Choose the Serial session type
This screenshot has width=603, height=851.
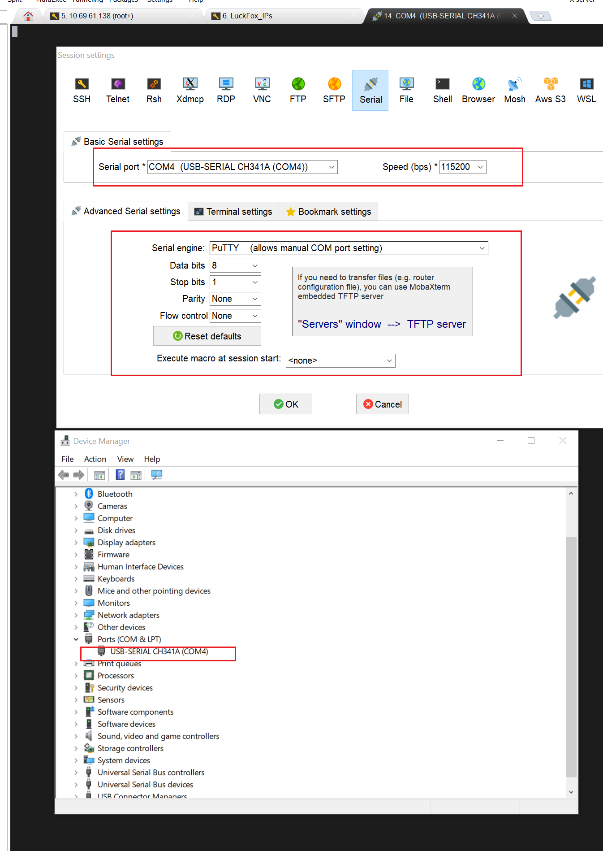coord(370,90)
